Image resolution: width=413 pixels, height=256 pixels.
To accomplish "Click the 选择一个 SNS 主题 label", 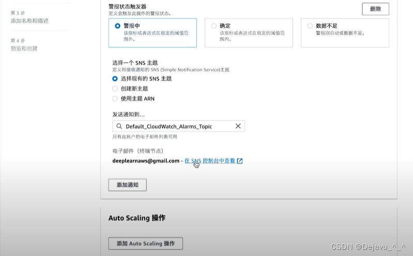I will pyautogui.click(x=135, y=63).
